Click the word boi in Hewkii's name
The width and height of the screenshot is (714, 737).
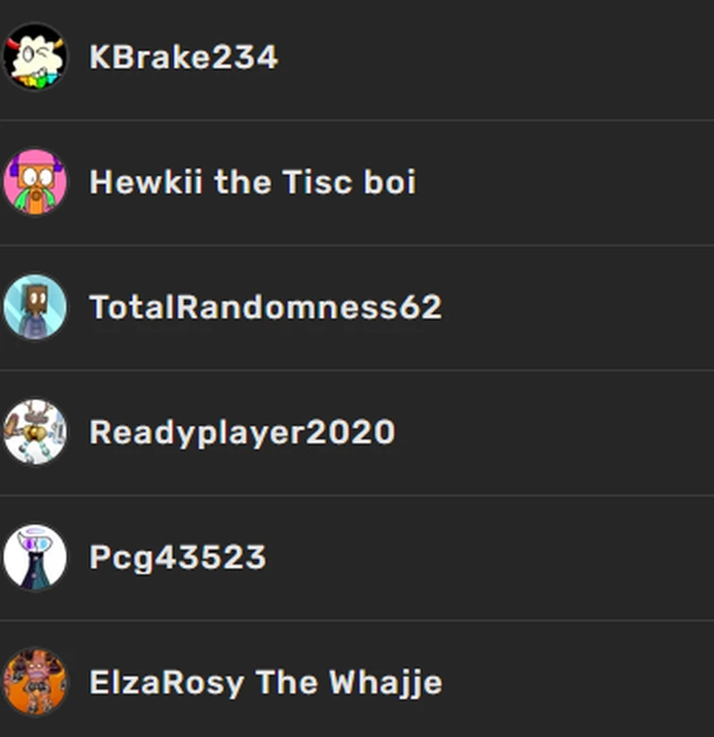390,182
